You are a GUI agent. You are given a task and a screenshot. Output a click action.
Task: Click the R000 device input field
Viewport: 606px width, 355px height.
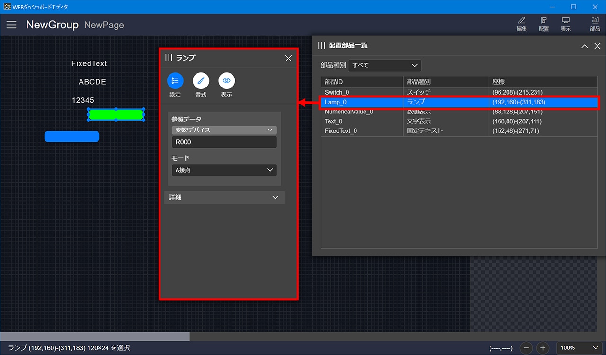pos(224,142)
